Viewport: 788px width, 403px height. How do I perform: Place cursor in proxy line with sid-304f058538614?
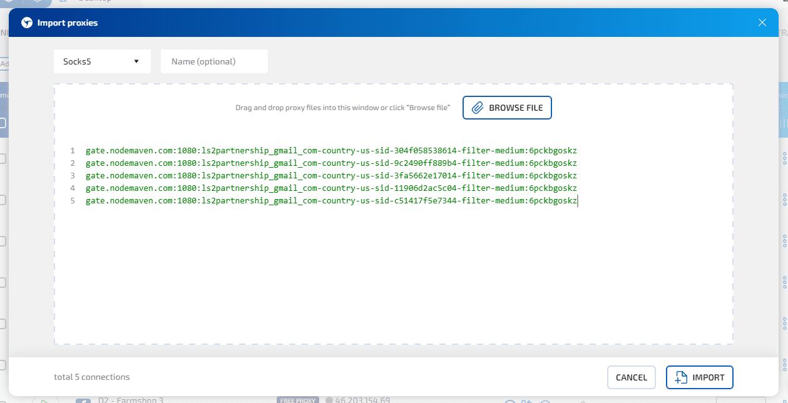pyautogui.click(x=330, y=151)
